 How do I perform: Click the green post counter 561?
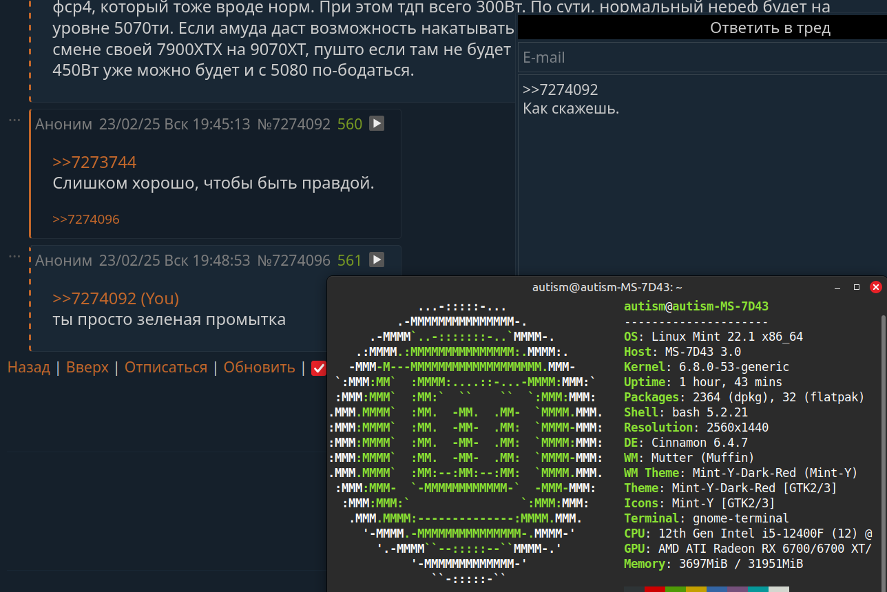tap(350, 260)
